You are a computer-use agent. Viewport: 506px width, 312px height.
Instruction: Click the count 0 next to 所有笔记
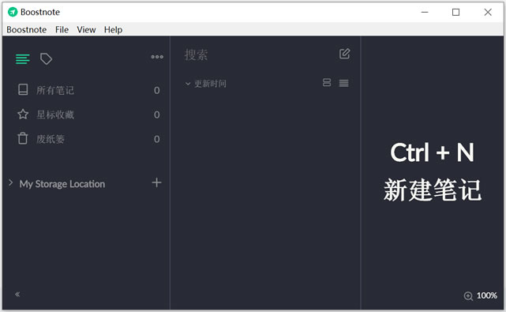pos(157,90)
